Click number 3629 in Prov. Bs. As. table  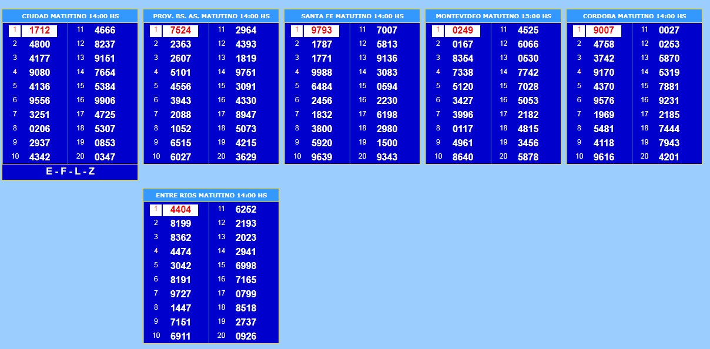pos(246,157)
